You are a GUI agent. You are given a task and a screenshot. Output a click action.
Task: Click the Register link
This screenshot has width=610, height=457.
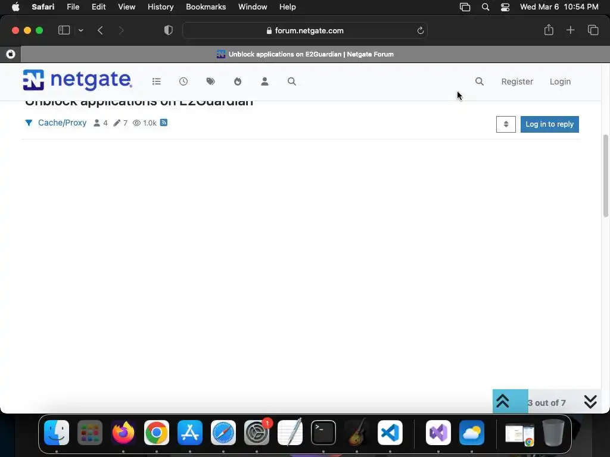pos(517,82)
